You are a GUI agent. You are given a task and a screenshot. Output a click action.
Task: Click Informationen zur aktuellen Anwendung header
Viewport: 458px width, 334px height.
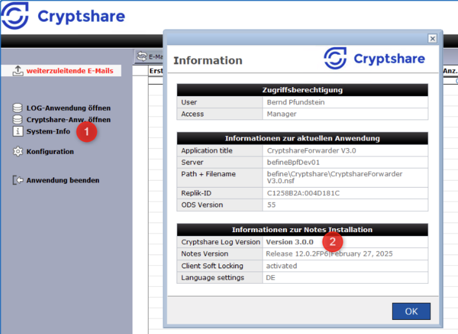tap(302, 138)
